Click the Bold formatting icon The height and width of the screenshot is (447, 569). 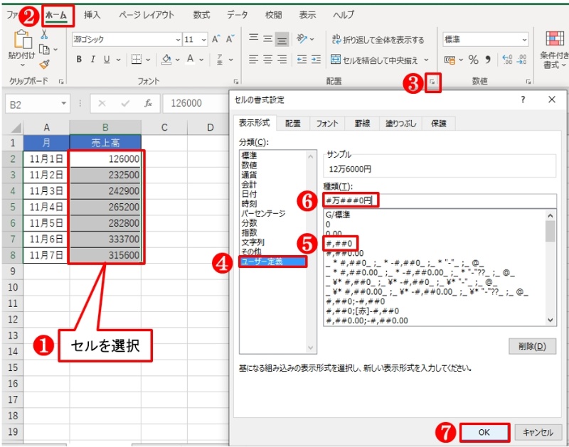pos(80,60)
